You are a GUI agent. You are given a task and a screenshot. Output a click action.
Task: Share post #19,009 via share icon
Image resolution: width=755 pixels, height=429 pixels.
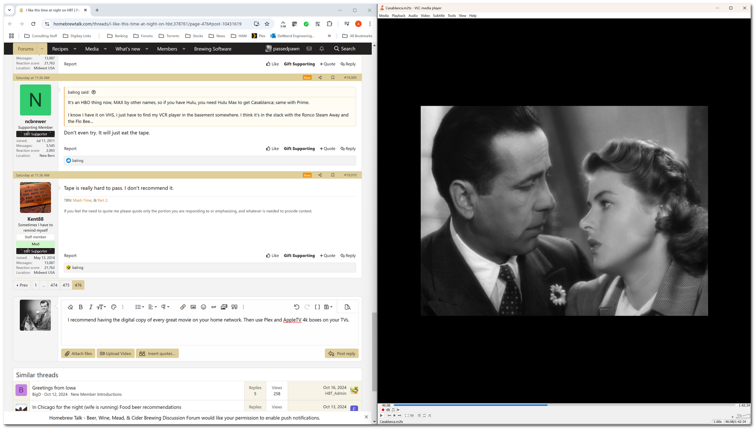pyautogui.click(x=320, y=78)
